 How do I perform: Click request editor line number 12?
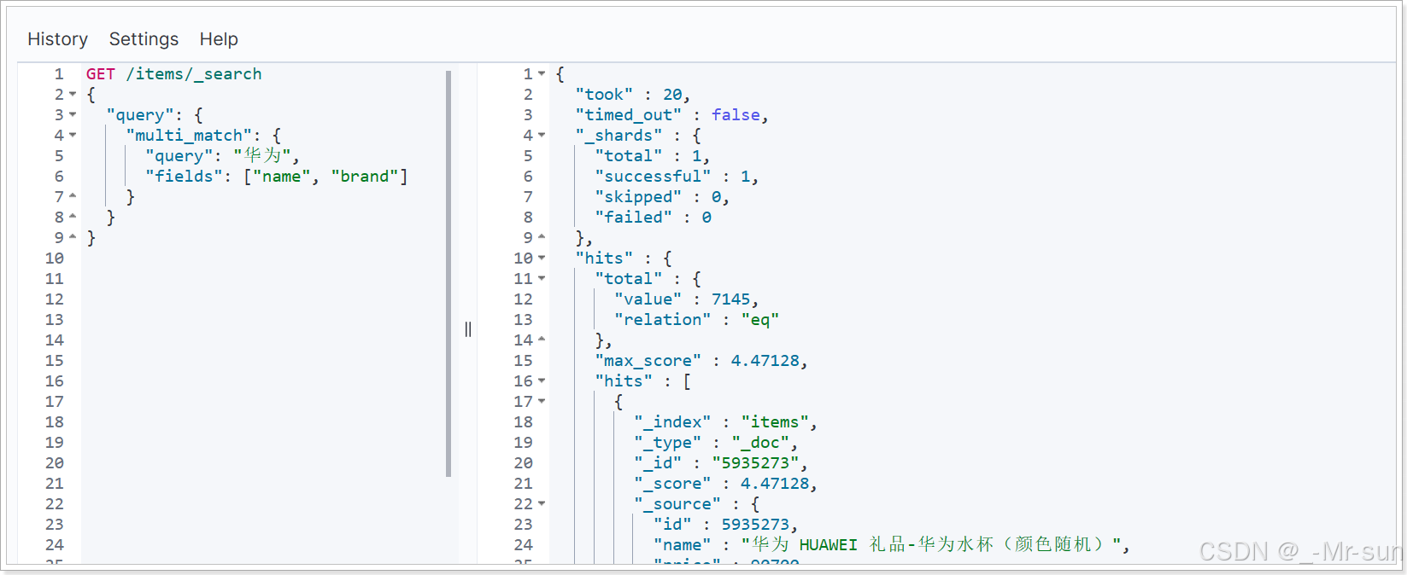(x=55, y=299)
